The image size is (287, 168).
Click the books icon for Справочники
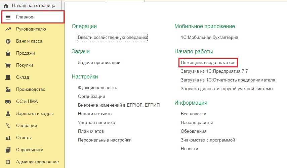8,150
